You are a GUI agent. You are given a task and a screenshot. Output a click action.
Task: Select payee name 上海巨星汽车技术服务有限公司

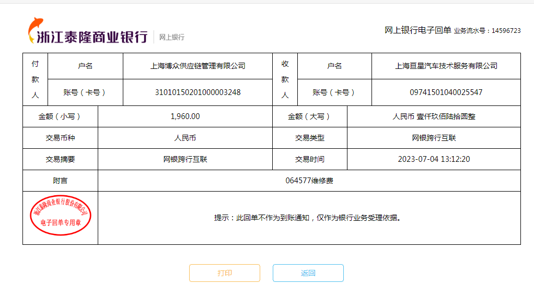(x=446, y=66)
